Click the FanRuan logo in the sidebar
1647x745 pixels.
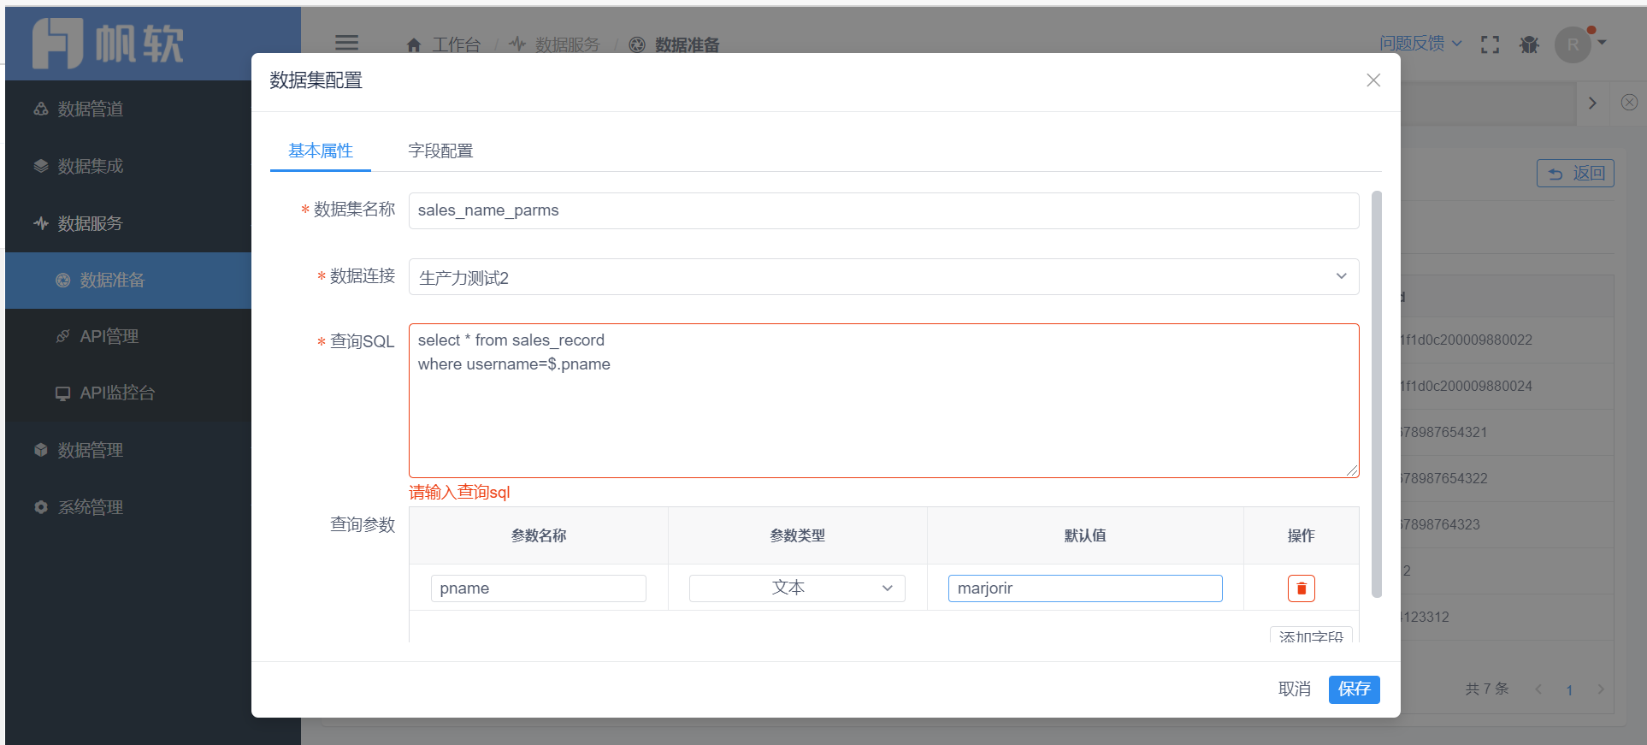[108, 43]
